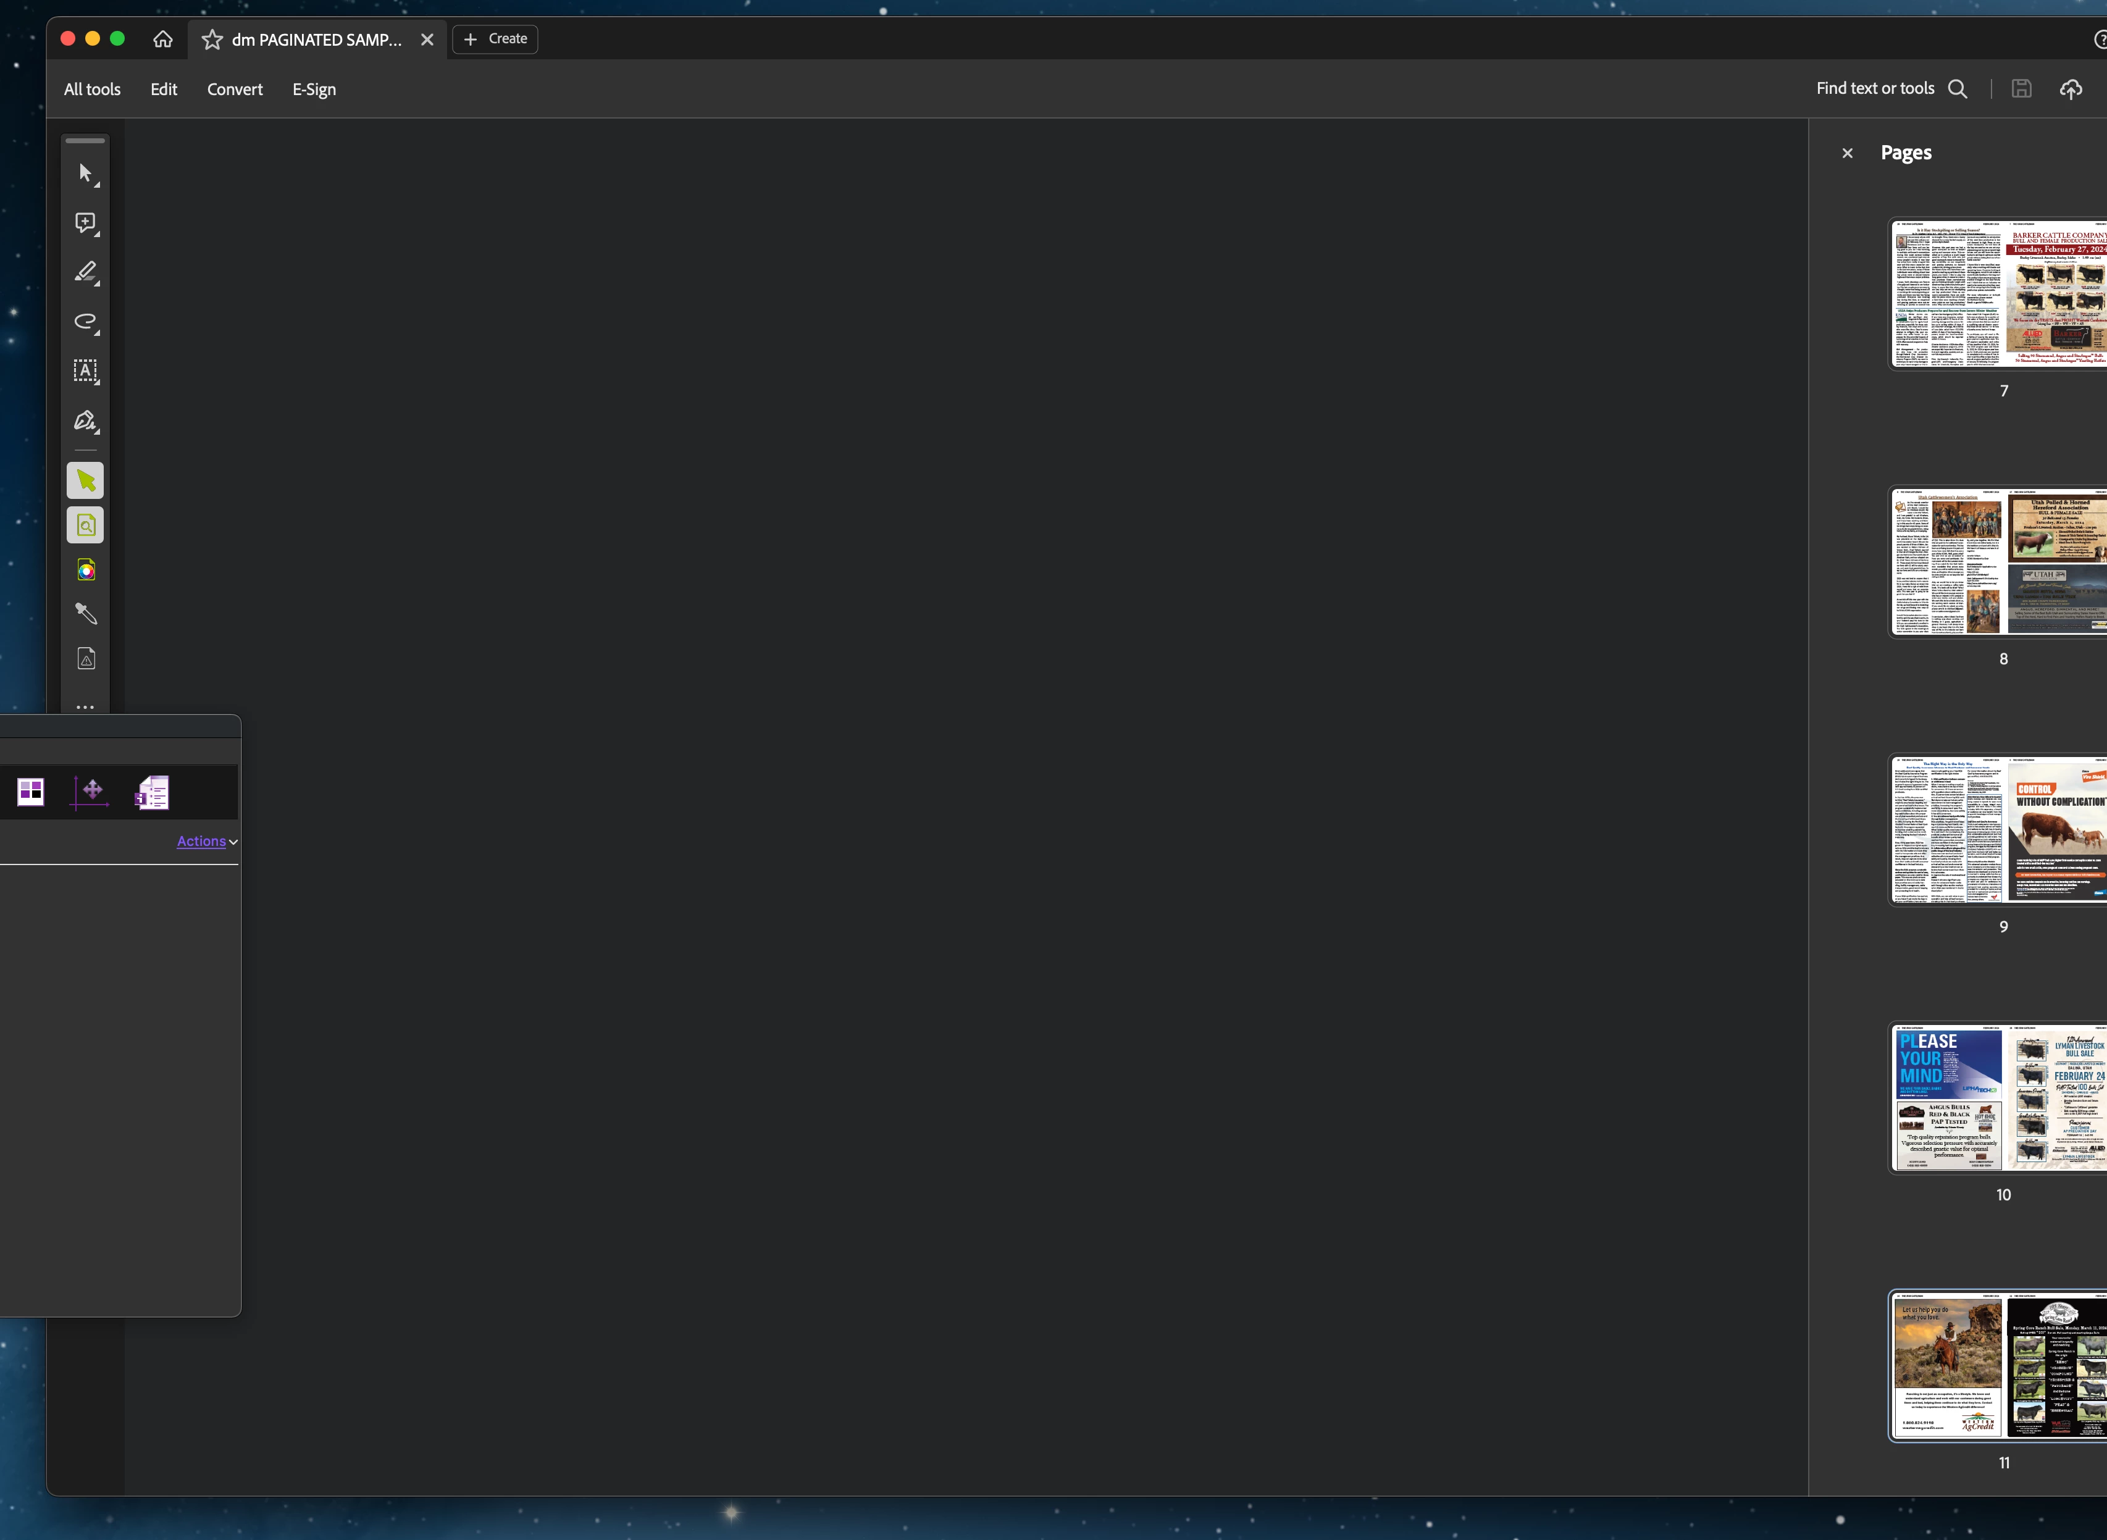Image resolution: width=2107 pixels, height=1540 pixels.
Task: Click the purple document info list icon
Action: (x=152, y=792)
